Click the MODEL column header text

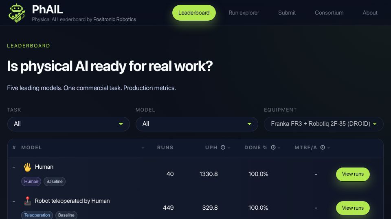coord(31,148)
